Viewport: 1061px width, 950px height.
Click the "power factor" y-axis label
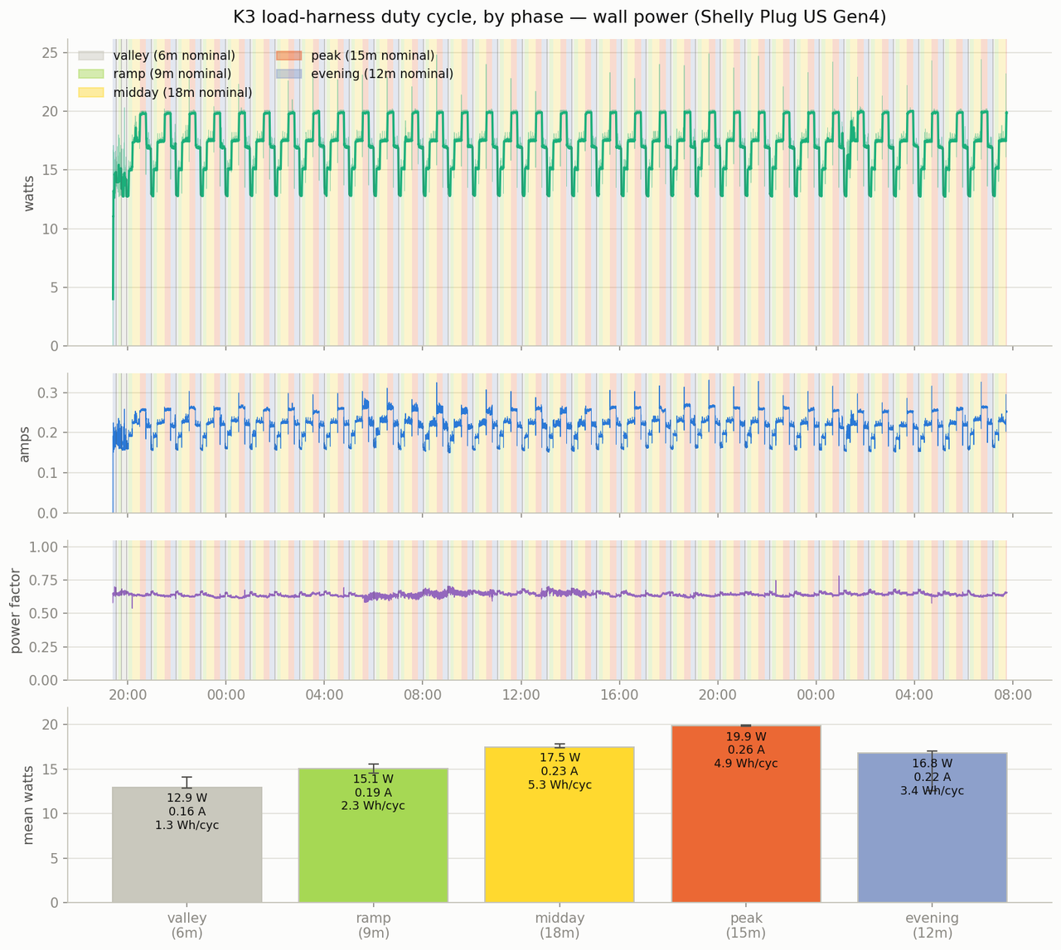point(17,611)
